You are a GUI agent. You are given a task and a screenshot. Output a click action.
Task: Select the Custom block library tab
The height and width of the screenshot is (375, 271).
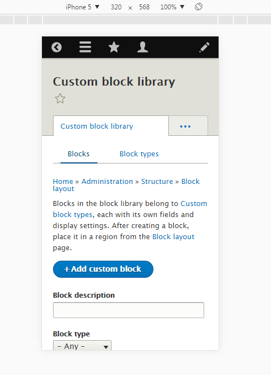point(97,126)
